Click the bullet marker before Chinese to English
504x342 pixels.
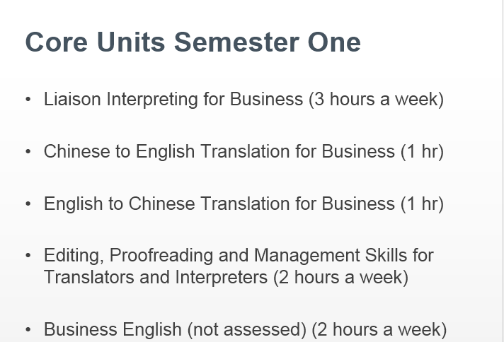click(28, 151)
